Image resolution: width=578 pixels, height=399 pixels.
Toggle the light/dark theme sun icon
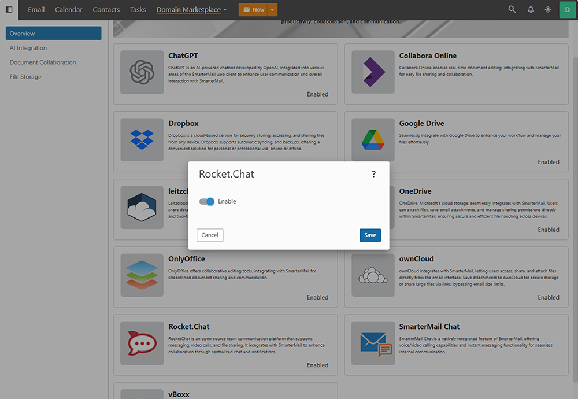click(548, 10)
